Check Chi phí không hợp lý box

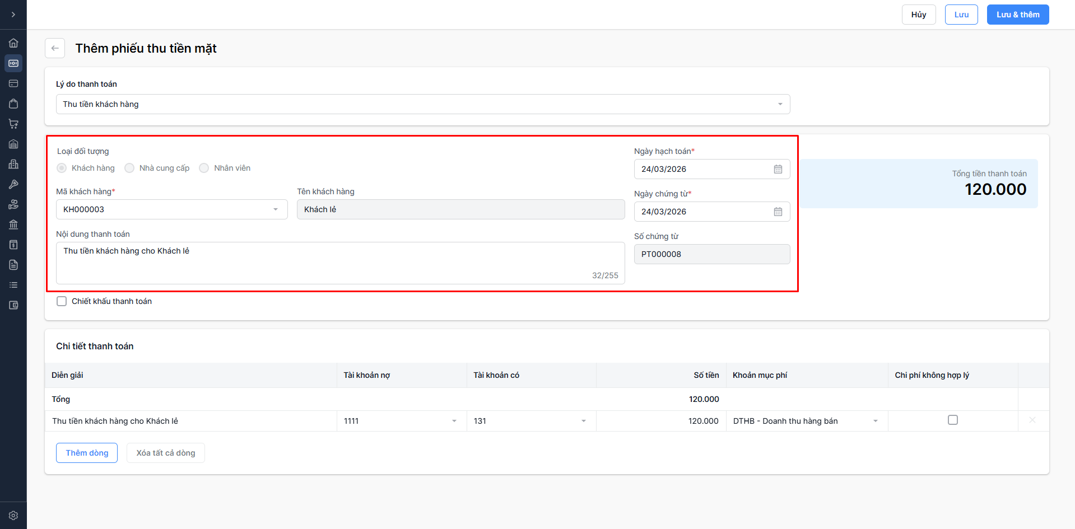(952, 420)
